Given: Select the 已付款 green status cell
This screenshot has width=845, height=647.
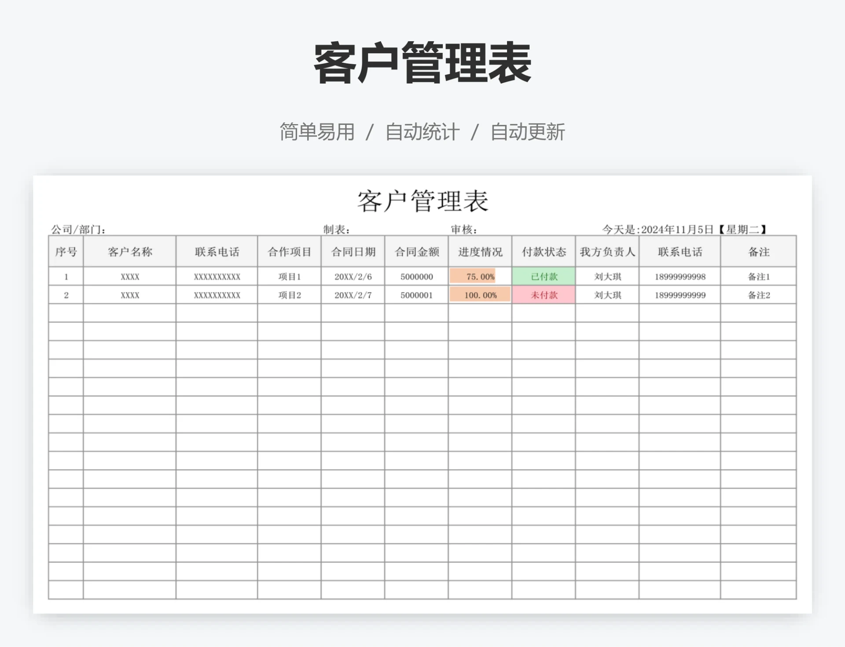Looking at the screenshot, I should click(544, 277).
